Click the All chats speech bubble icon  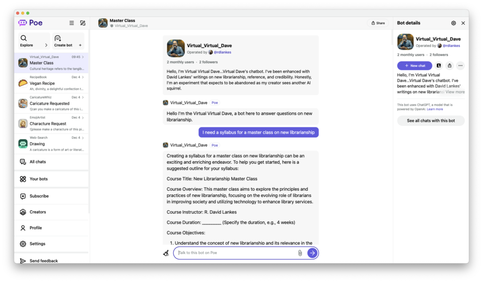tap(23, 162)
